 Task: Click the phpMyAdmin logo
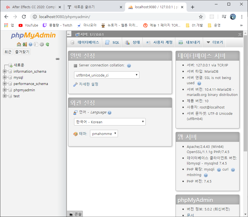(33, 35)
